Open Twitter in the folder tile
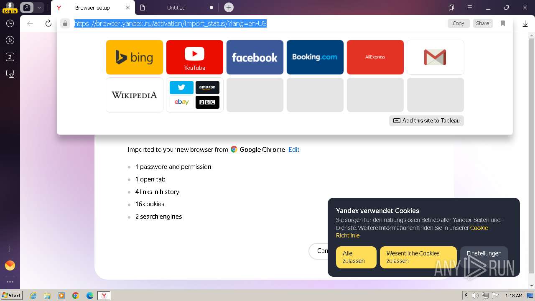Image resolution: width=535 pixels, height=301 pixels. (181, 87)
